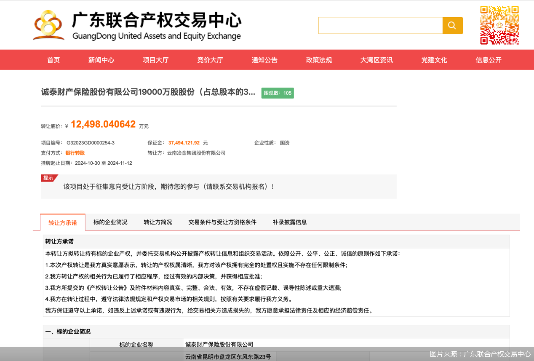
Task: Open 首页 in the navigation bar
Action: pos(53,60)
